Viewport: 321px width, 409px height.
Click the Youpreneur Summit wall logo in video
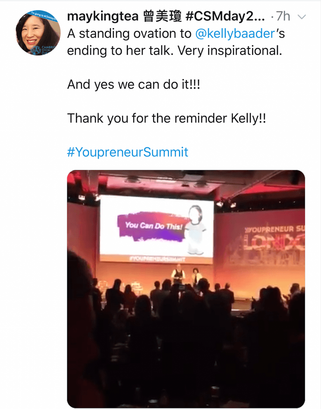click(274, 229)
